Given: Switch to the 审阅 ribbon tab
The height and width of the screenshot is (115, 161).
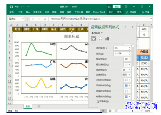Looking at the screenshot, I should tap(62, 12).
